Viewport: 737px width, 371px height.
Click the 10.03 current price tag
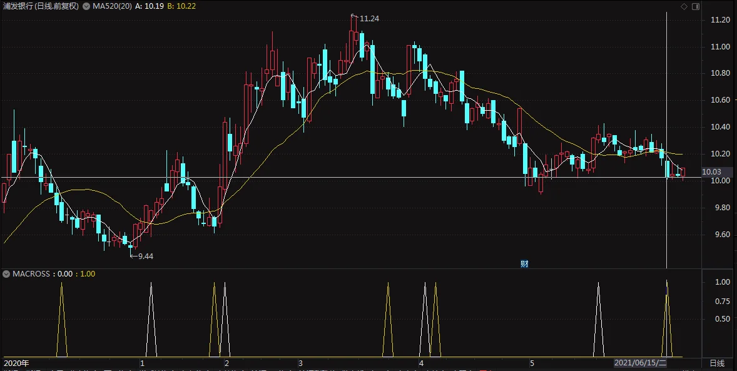tap(711, 172)
